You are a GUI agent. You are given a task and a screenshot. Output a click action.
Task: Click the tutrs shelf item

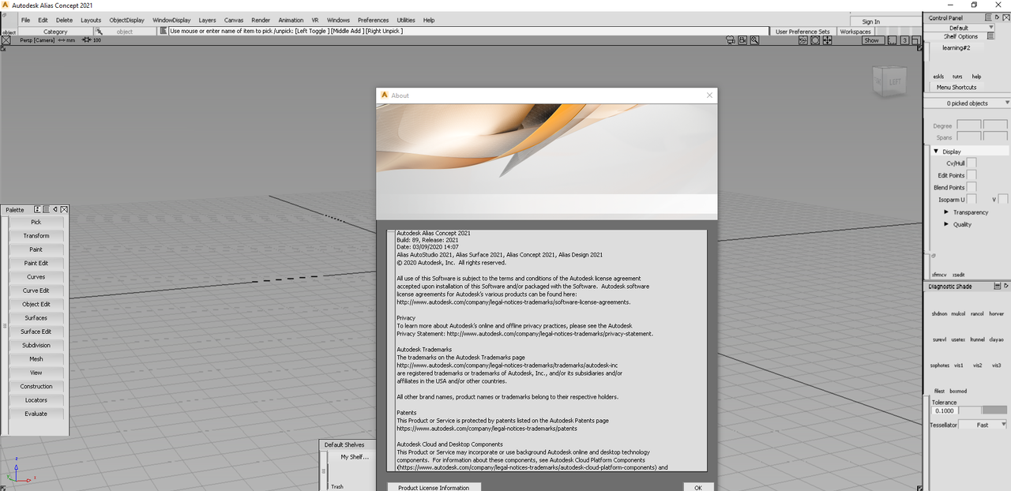(957, 77)
